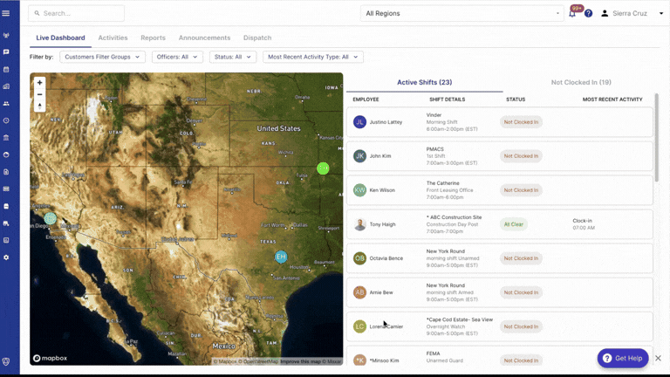Expand the Status: All filter
The image size is (670, 377).
(x=233, y=57)
